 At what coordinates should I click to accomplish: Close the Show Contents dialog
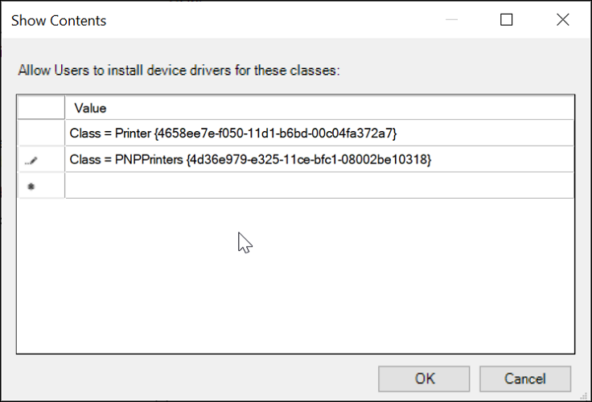pos(562,19)
